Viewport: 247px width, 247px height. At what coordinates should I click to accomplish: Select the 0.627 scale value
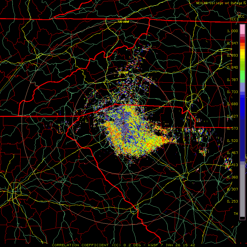pos(232,116)
